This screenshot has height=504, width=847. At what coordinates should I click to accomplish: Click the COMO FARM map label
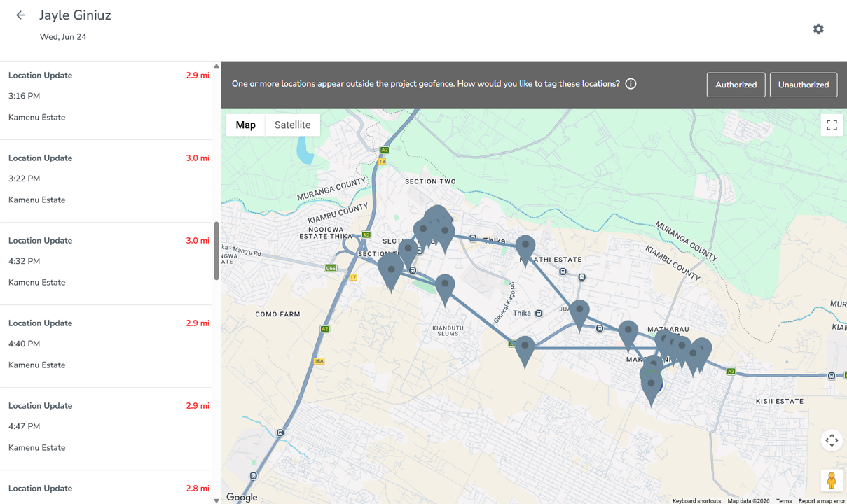[x=277, y=314]
